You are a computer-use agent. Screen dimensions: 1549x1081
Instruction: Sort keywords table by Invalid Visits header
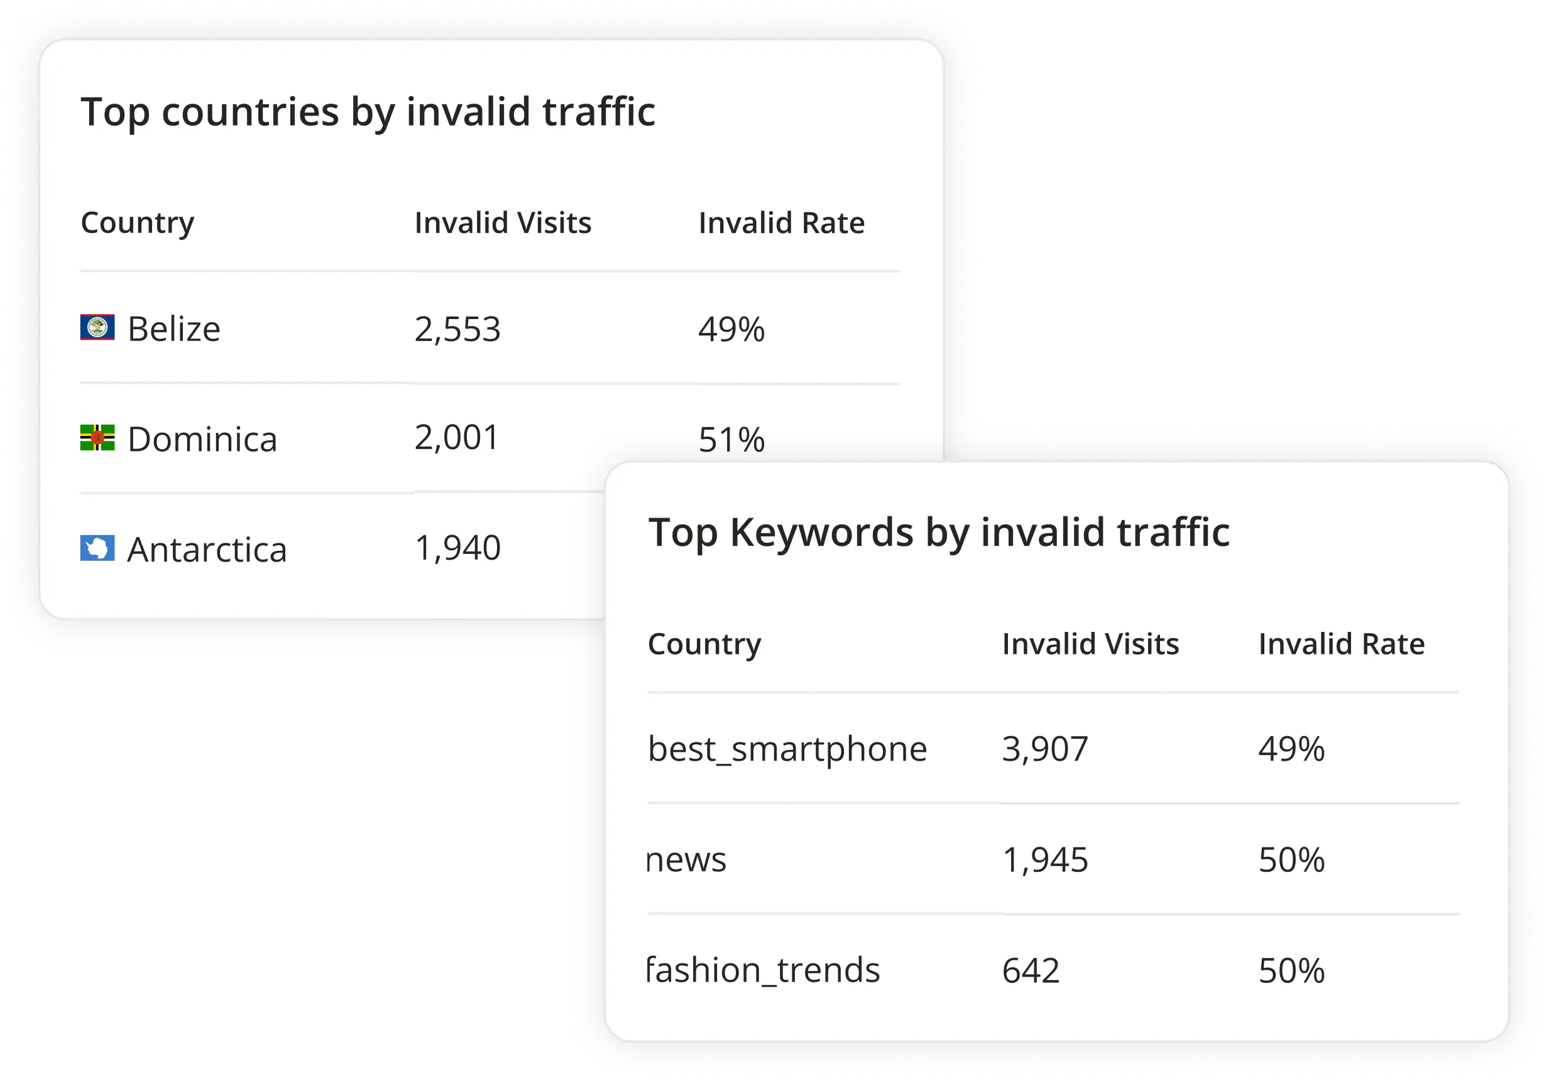(1090, 644)
